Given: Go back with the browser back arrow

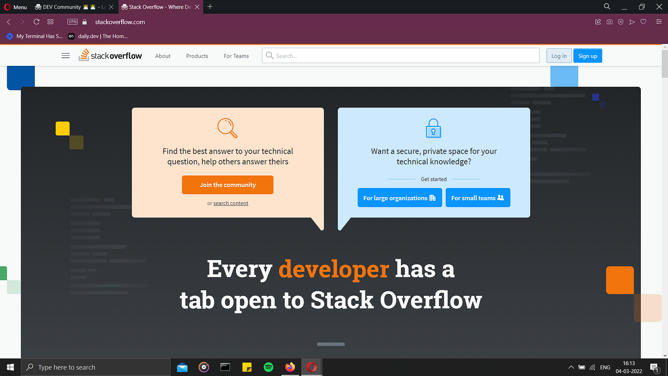Looking at the screenshot, I should click(9, 22).
